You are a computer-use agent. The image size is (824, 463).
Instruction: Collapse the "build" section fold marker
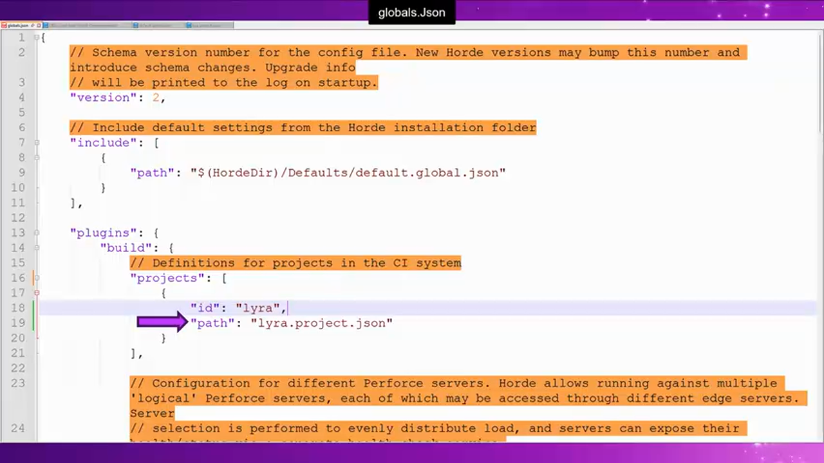coord(37,248)
